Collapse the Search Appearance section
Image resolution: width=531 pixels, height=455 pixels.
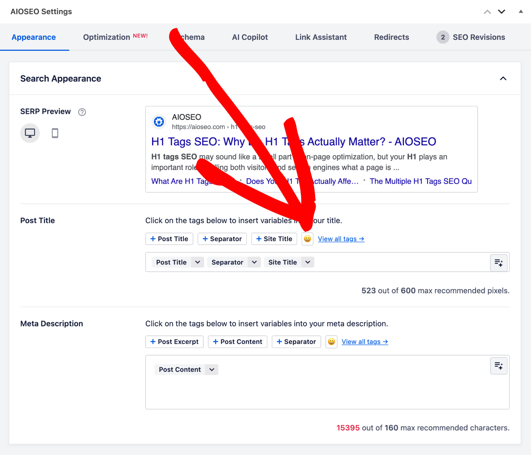point(503,79)
